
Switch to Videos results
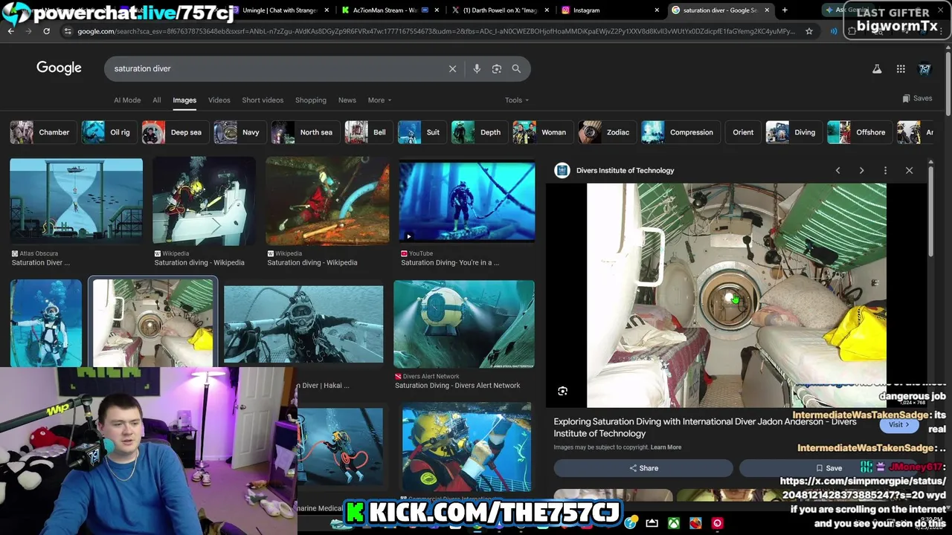[219, 100]
